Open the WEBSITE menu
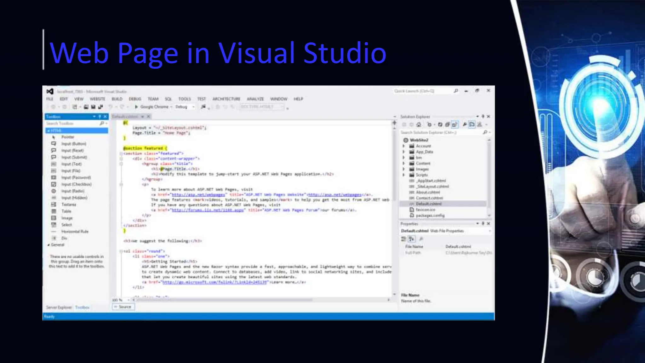645x363 pixels. click(x=98, y=99)
